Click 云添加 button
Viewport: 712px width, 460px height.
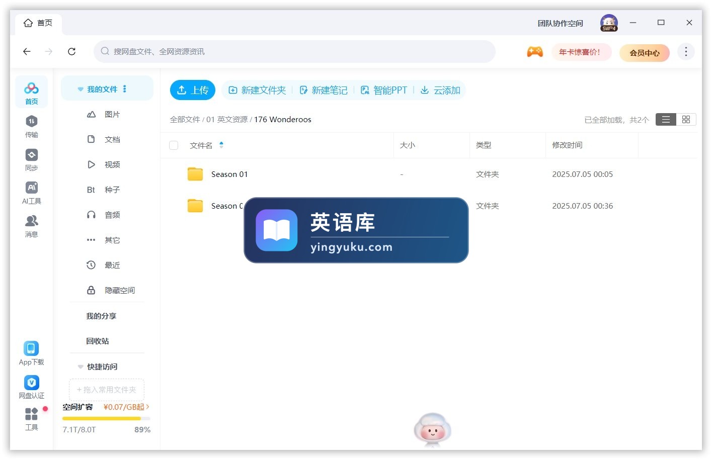tap(440, 90)
